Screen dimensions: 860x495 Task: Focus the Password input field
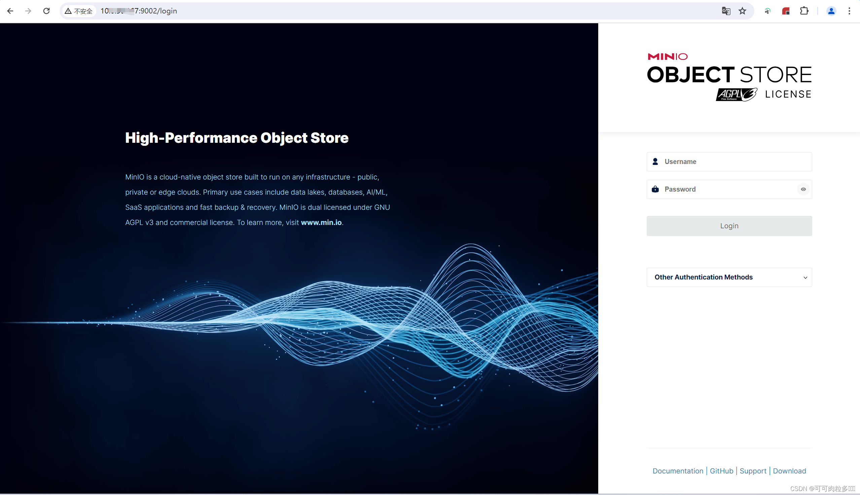point(727,189)
